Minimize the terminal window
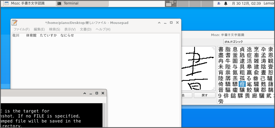 (x=91, y=93)
